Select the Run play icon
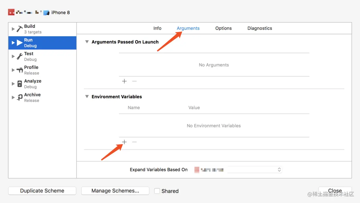The image size is (360, 203). coord(19,43)
